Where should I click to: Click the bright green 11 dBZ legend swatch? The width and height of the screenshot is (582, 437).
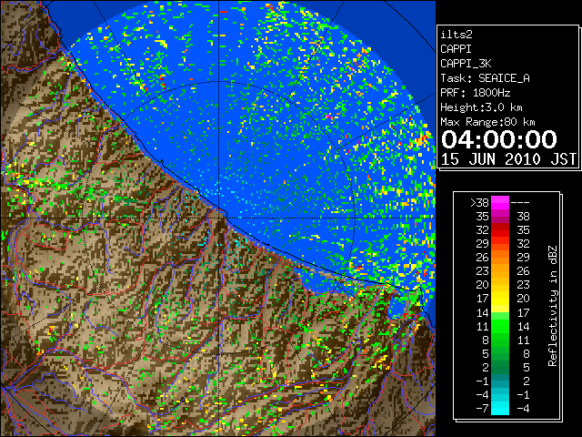coord(500,326)
